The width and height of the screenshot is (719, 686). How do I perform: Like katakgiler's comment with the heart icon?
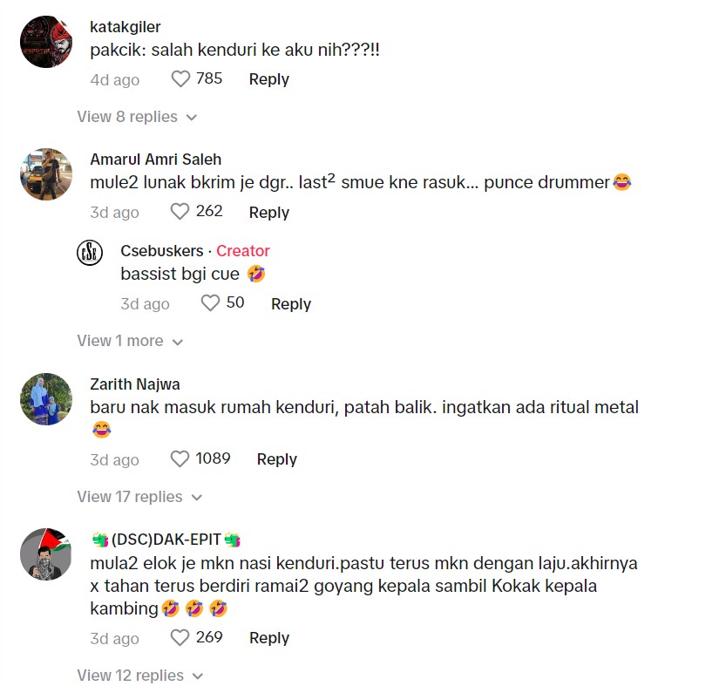pyautogui.click(x=180, y=78)
